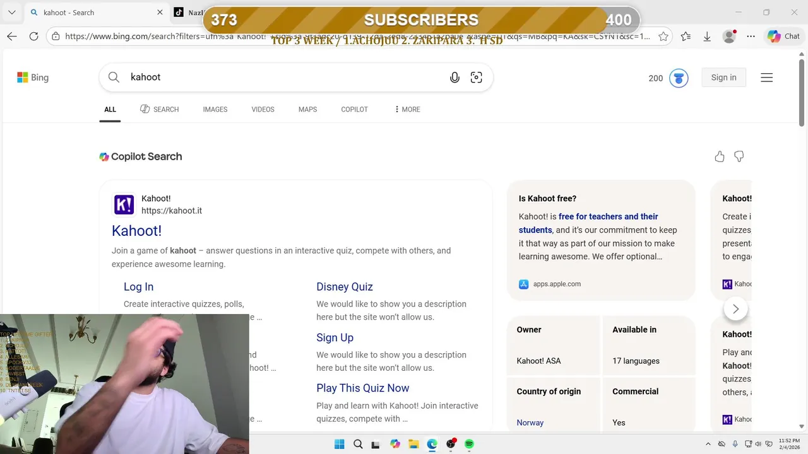This screenshot has height=454, width=808.
Task: Open the taskbar clock showing 11:52 PM
Action: click(x=788, y=444)
